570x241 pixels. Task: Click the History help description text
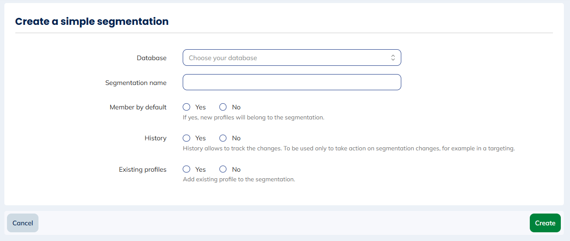[x=348, y=148]
